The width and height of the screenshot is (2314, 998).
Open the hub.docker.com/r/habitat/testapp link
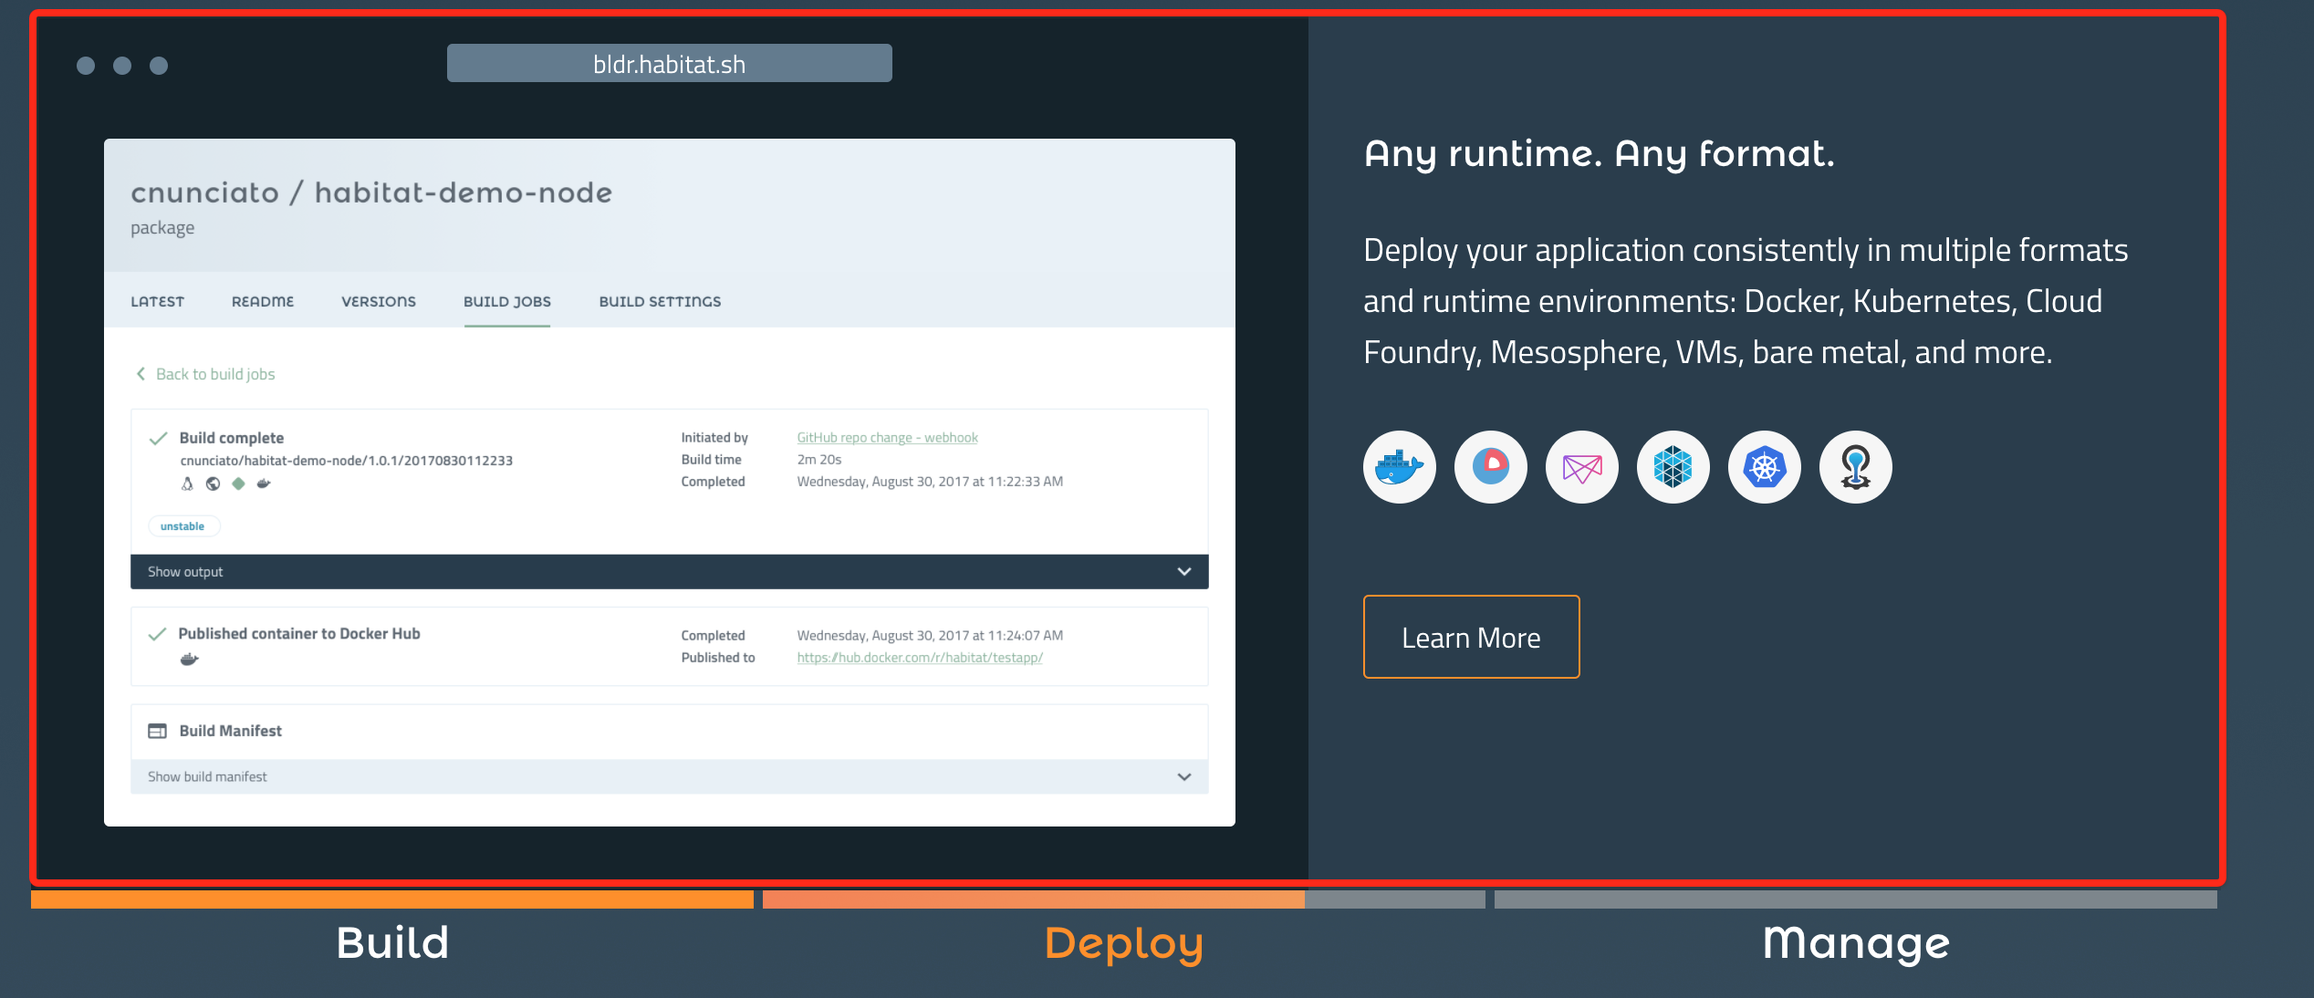(920, 658)
